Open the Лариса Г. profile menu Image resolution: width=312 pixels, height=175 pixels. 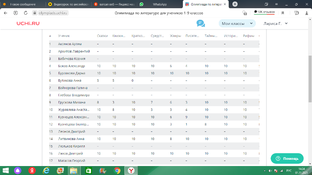(x=276, y=24)
